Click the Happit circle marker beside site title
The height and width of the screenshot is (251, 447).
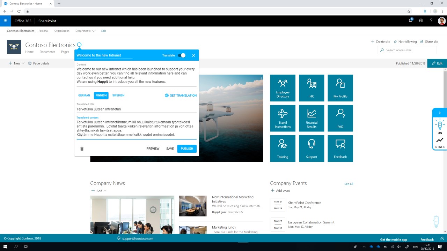coord(79,45)
